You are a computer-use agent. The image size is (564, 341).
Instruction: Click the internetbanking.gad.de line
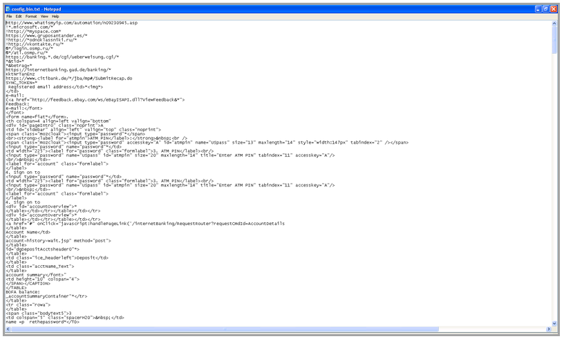pyautogui.click(x=58, y=70)
